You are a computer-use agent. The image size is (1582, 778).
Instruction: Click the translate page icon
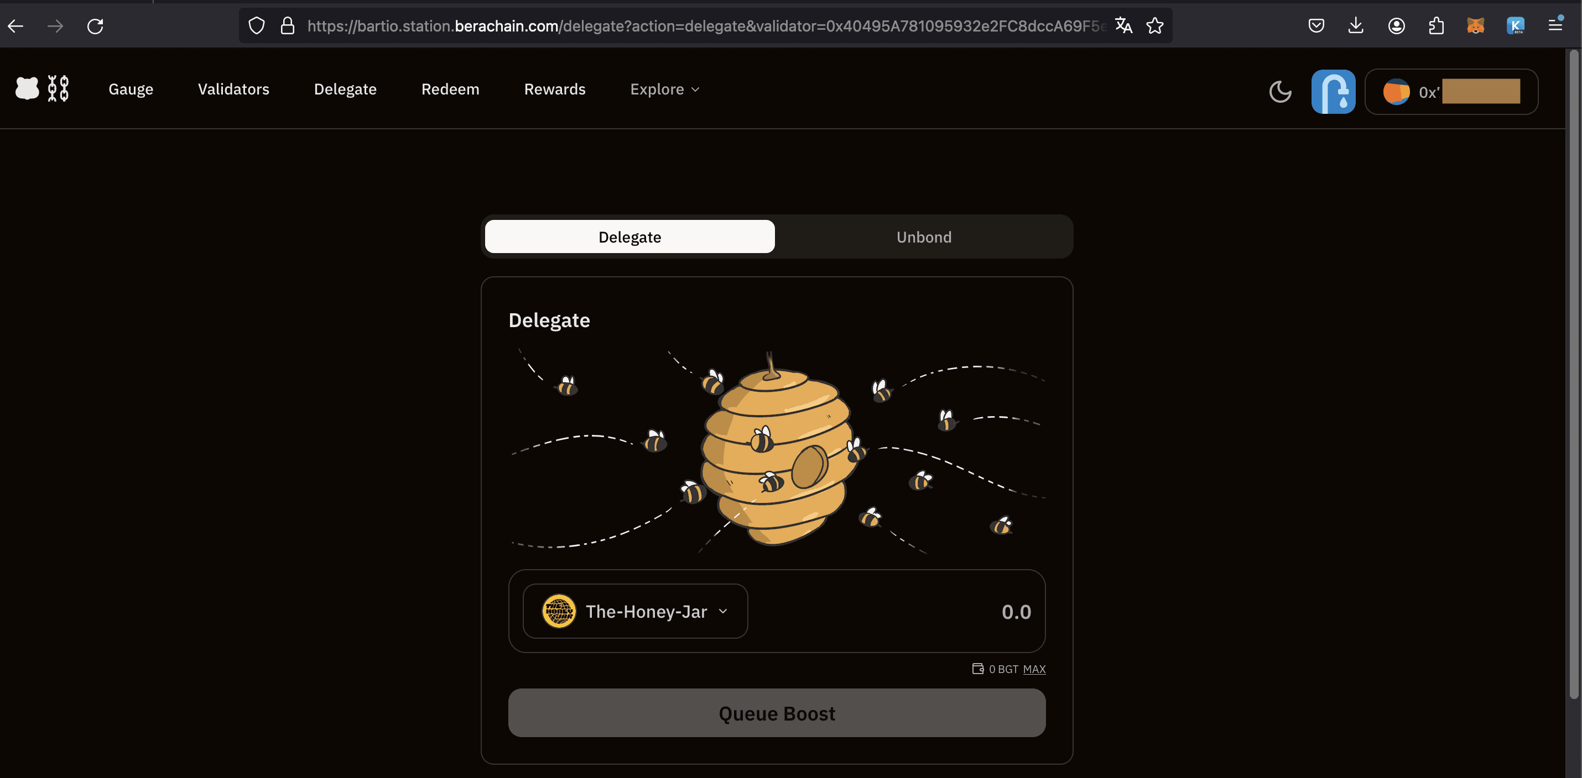pyautogui.click(x=1123, y=26)
